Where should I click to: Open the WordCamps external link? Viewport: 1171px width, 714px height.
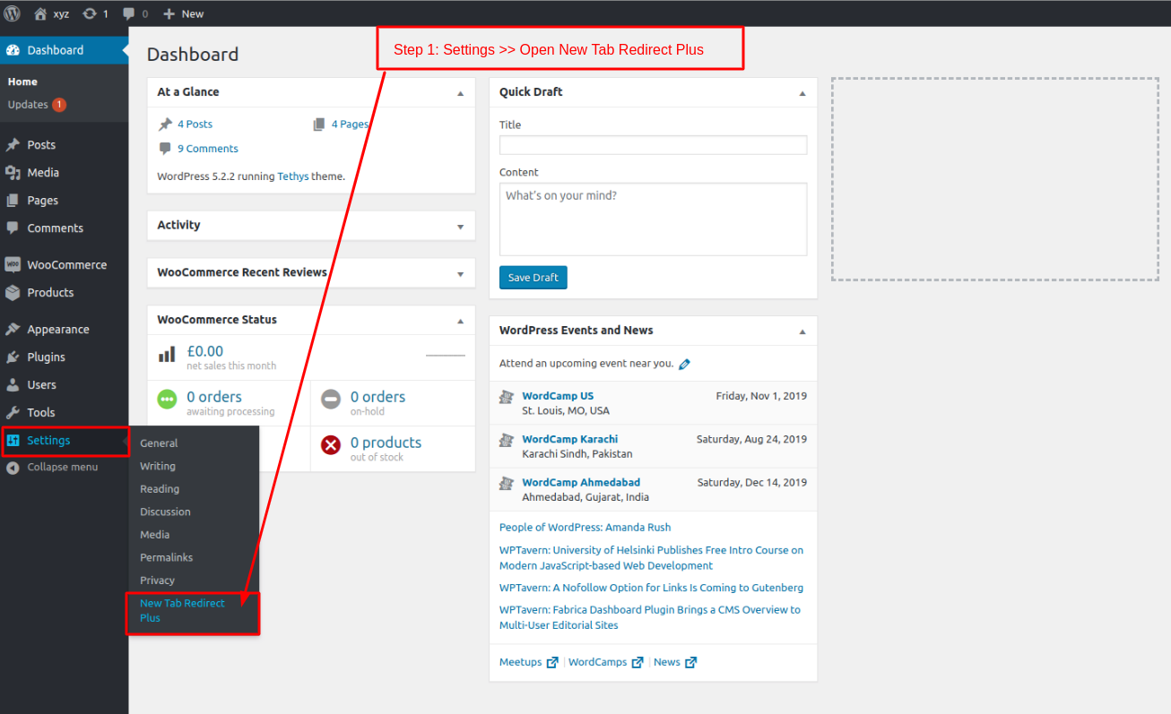pos(605,662)
